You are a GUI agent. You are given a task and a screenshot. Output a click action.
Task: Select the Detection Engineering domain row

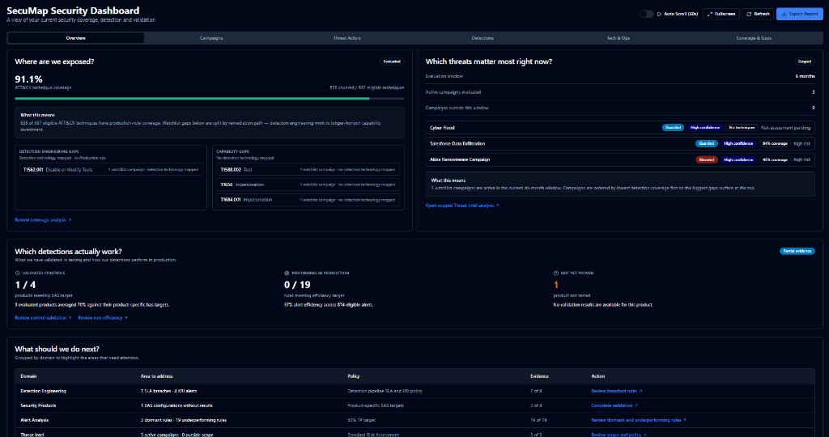pyautogui.click(x=415, y=391)
